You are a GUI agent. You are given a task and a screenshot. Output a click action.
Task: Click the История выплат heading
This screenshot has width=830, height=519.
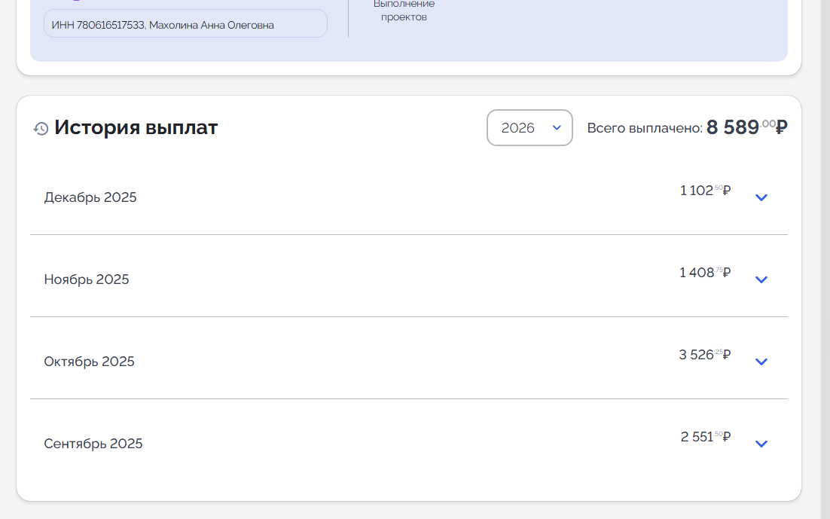pyautogui.click(x=136, y=128)
